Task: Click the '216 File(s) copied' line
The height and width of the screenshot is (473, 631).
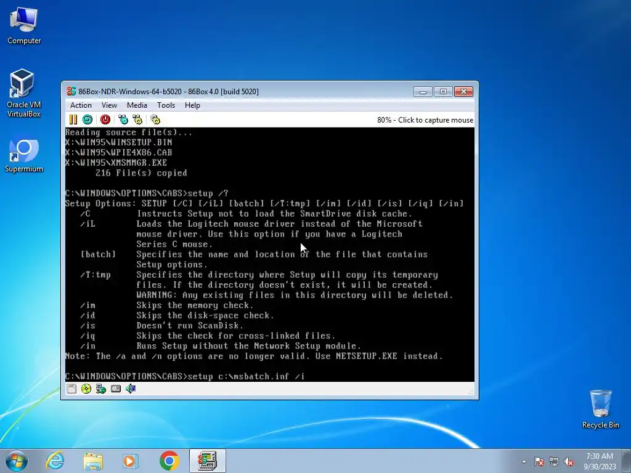Action: pyautogui.click(x=141, y=173)
